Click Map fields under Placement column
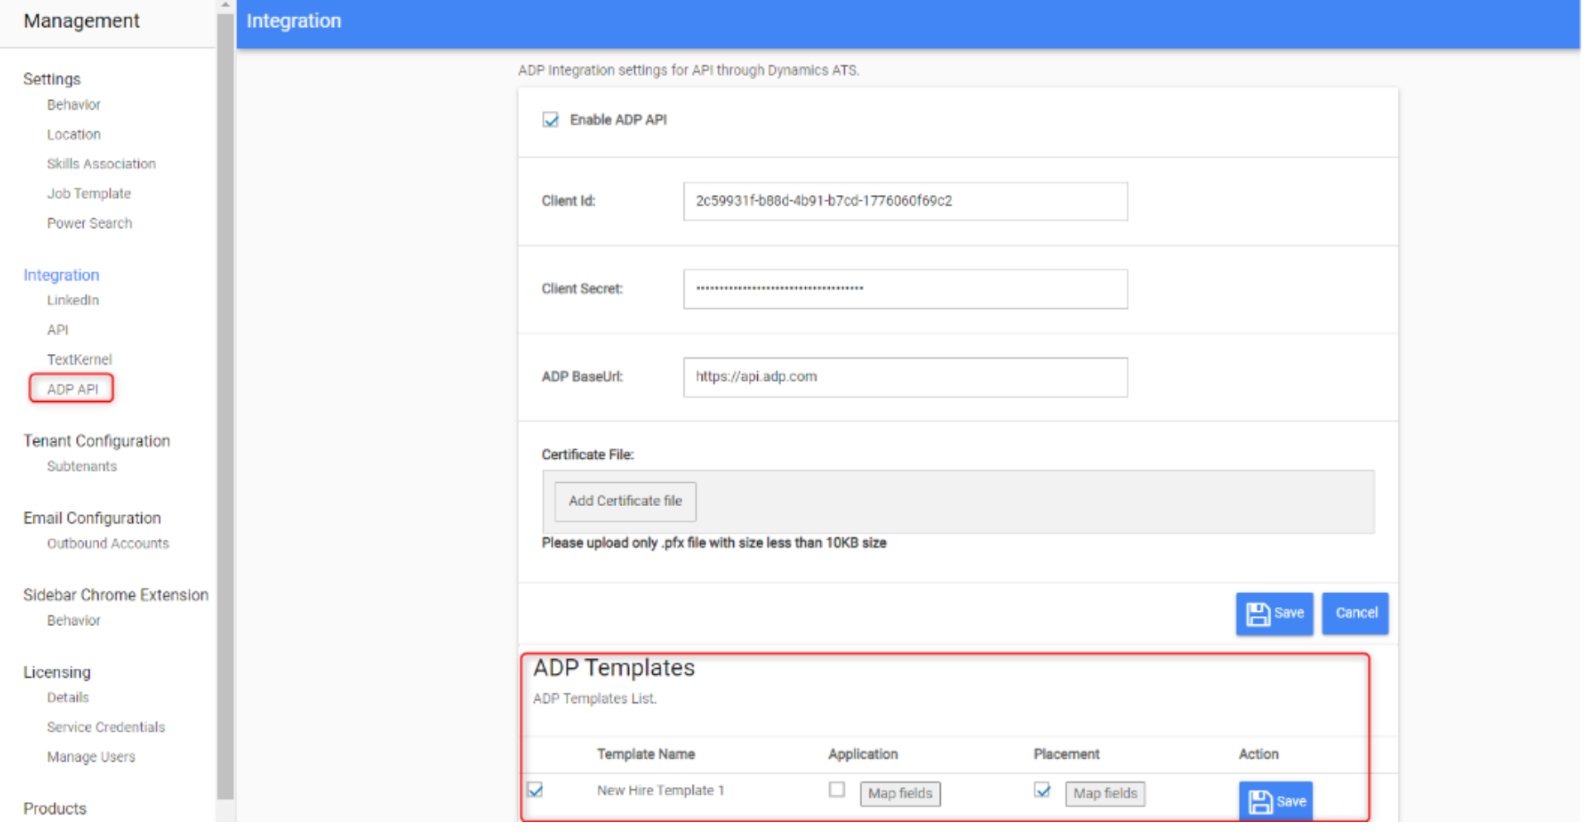The height and width of the screenshot is (836, 1587). coord(1105,794)
